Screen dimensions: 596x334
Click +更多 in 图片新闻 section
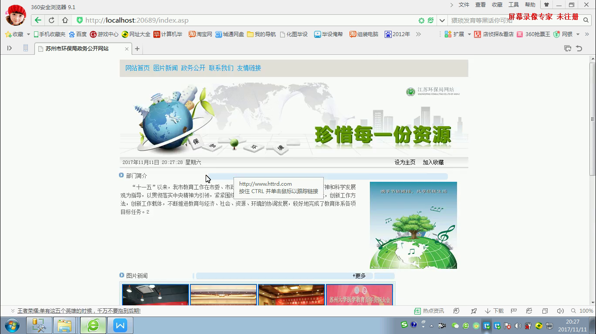coord(359,276)
